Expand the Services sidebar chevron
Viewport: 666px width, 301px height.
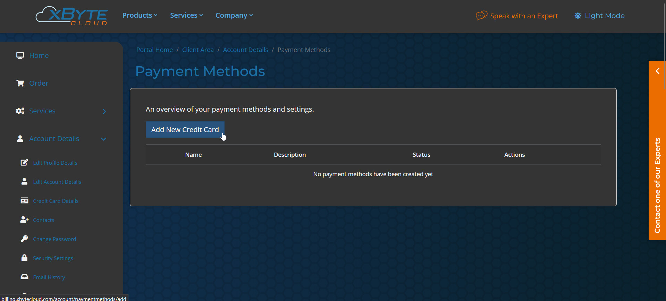pos(104,111)
